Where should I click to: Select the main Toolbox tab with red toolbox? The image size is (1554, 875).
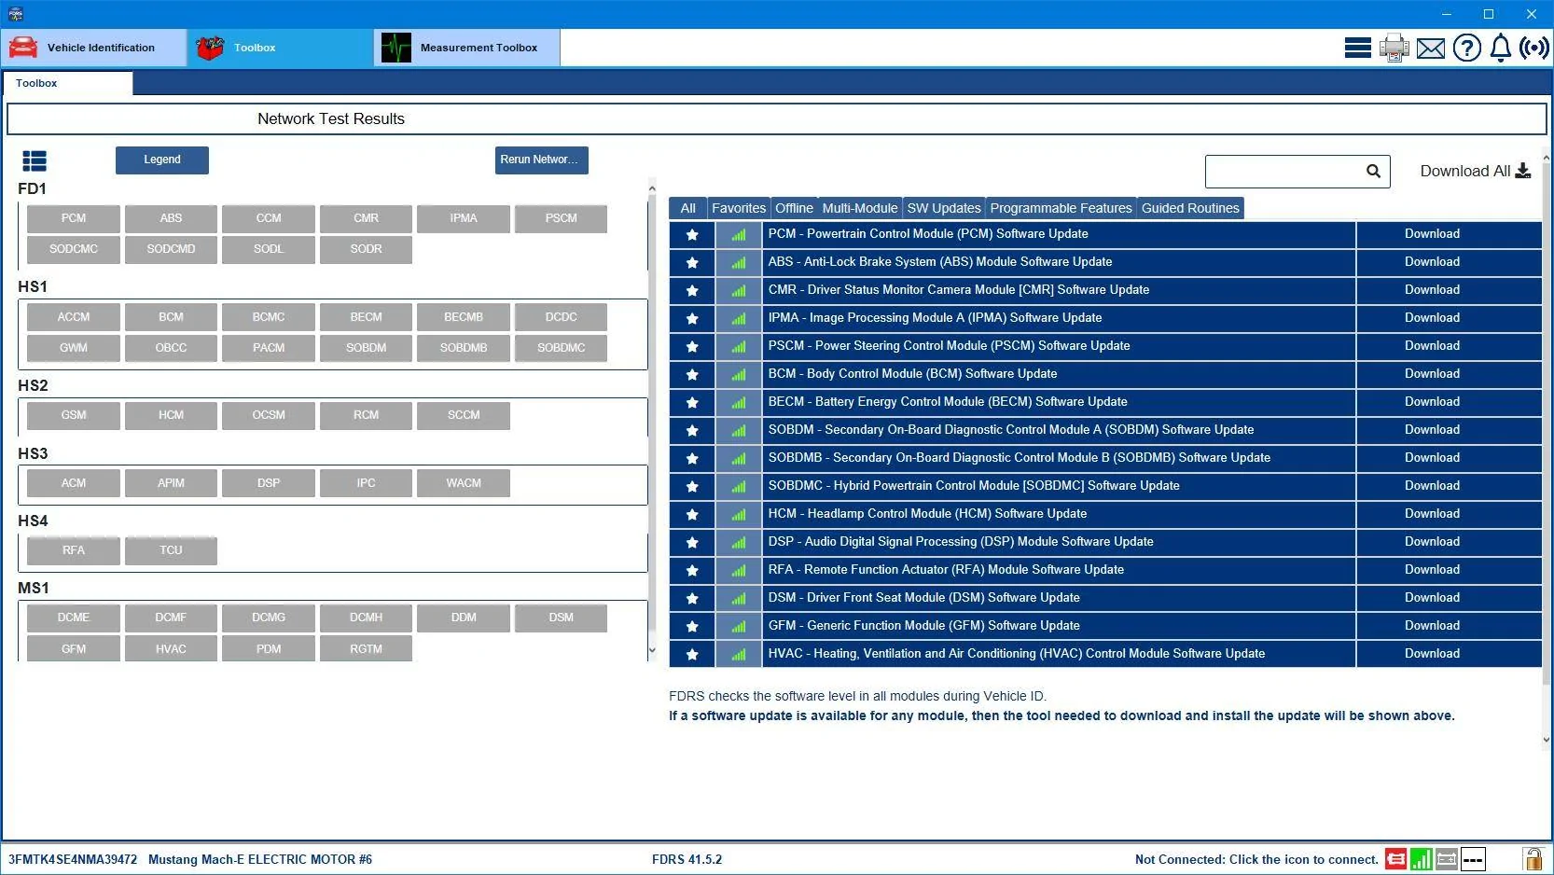pyautogui.click(x=280, y=48)
